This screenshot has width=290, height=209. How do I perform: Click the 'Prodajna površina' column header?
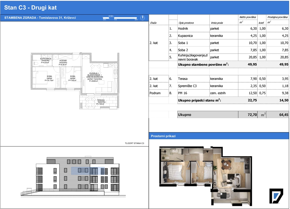[x=277, y=17]
